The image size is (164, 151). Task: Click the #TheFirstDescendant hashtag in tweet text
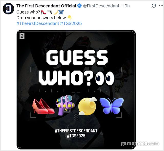coord(37,23)
